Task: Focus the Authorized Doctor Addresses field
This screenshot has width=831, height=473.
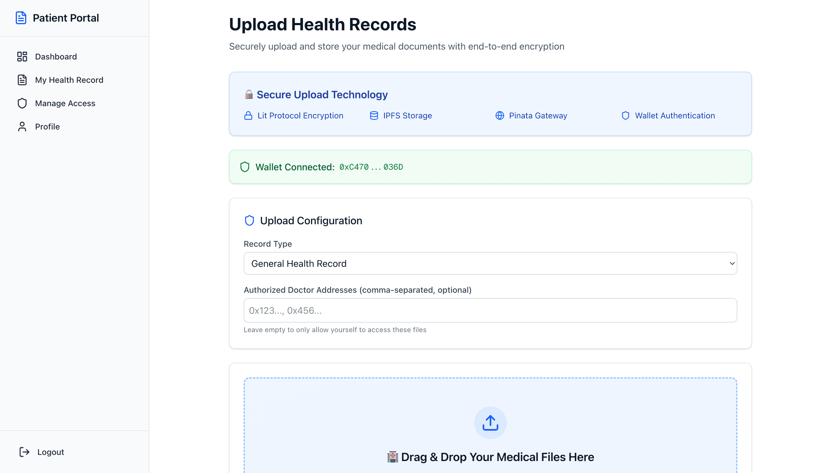Action: point(490,310)
